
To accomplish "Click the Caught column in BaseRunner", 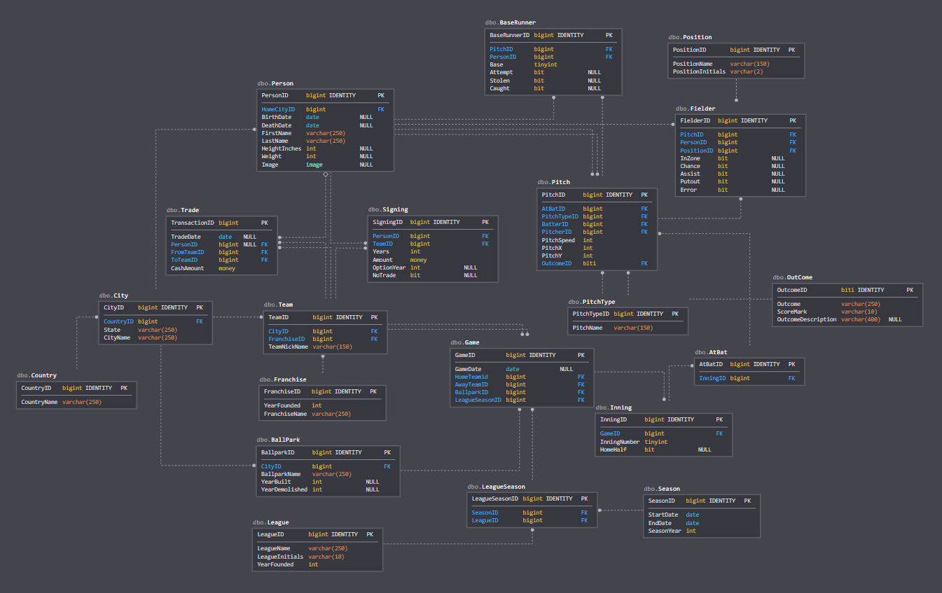I will click(553, 88).
